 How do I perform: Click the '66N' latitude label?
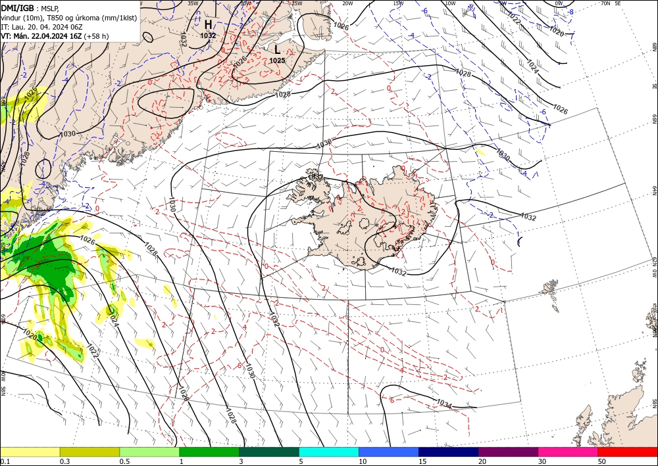pos(654,120)
